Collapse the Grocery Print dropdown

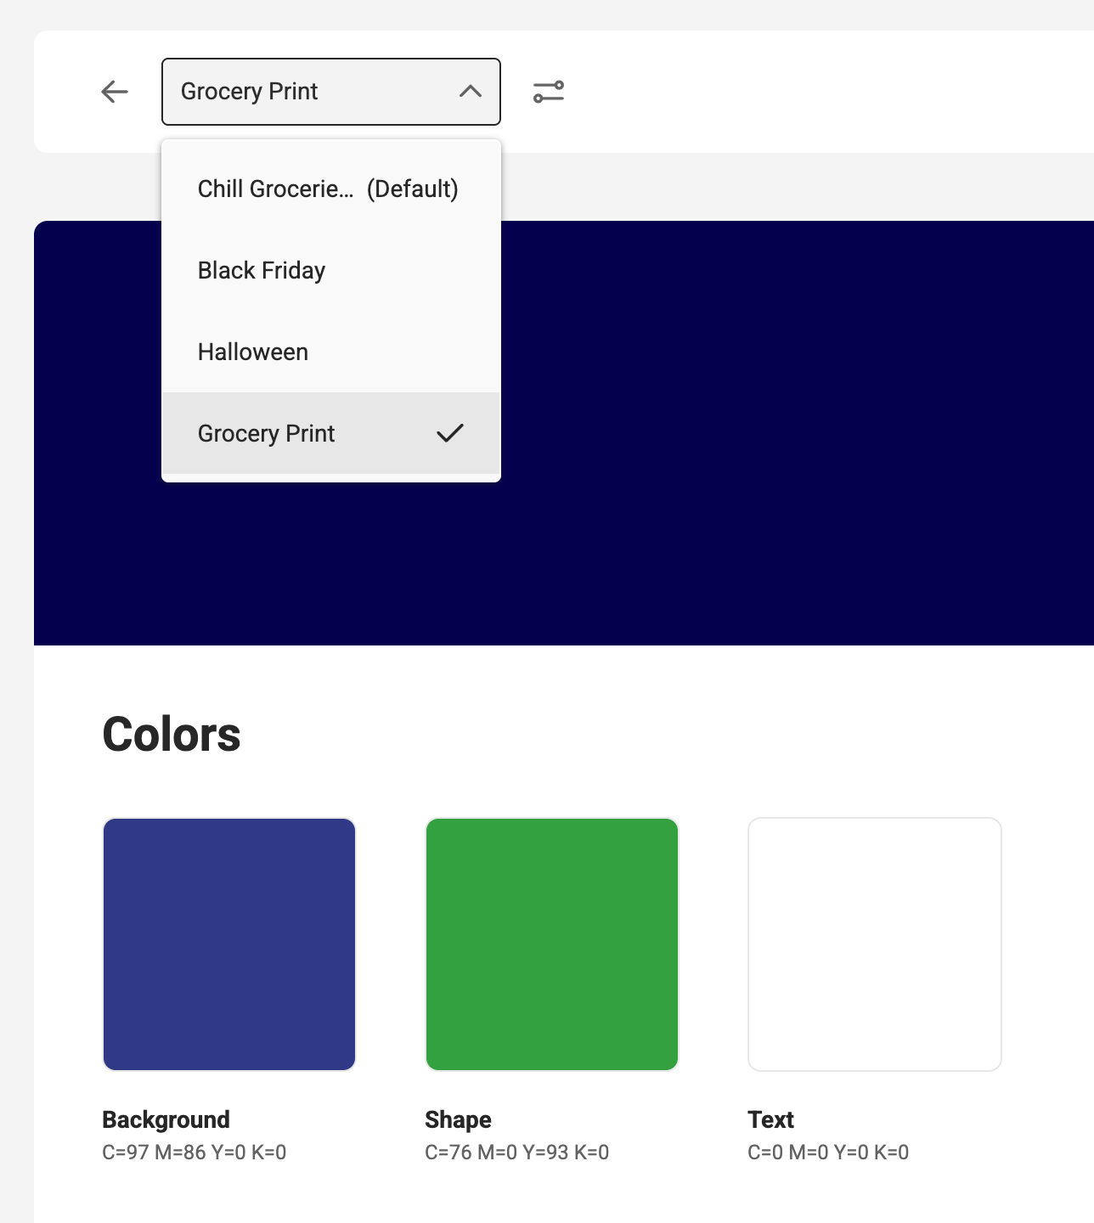(x=331, y=92)
